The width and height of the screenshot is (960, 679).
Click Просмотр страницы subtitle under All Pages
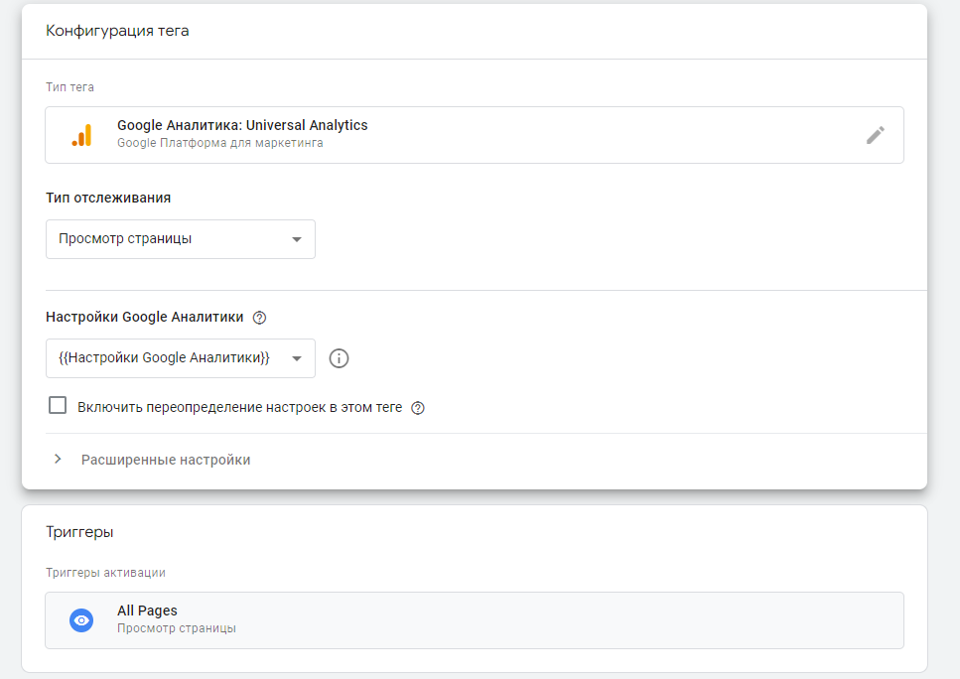[x=177, y=628]
